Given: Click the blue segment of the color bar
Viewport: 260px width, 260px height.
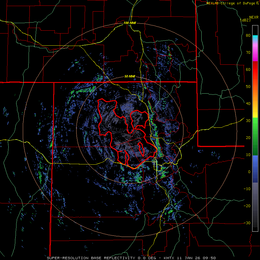Looking at the screenshot, I should pos(255,169).
